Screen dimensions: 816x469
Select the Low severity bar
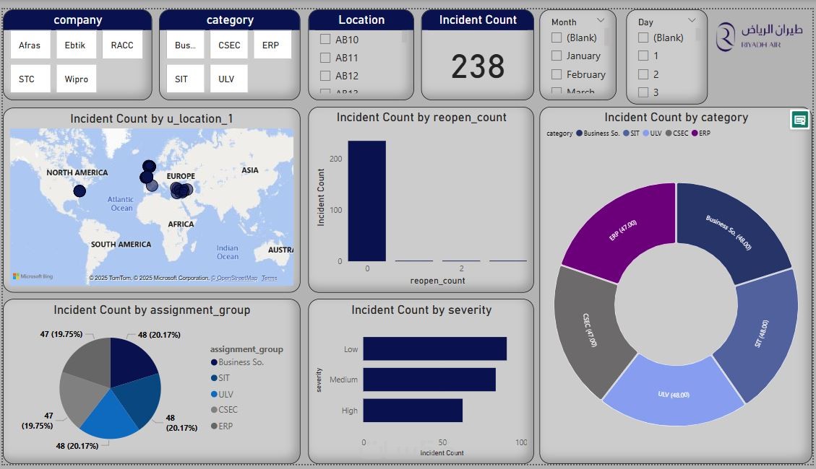click(435, 349)
